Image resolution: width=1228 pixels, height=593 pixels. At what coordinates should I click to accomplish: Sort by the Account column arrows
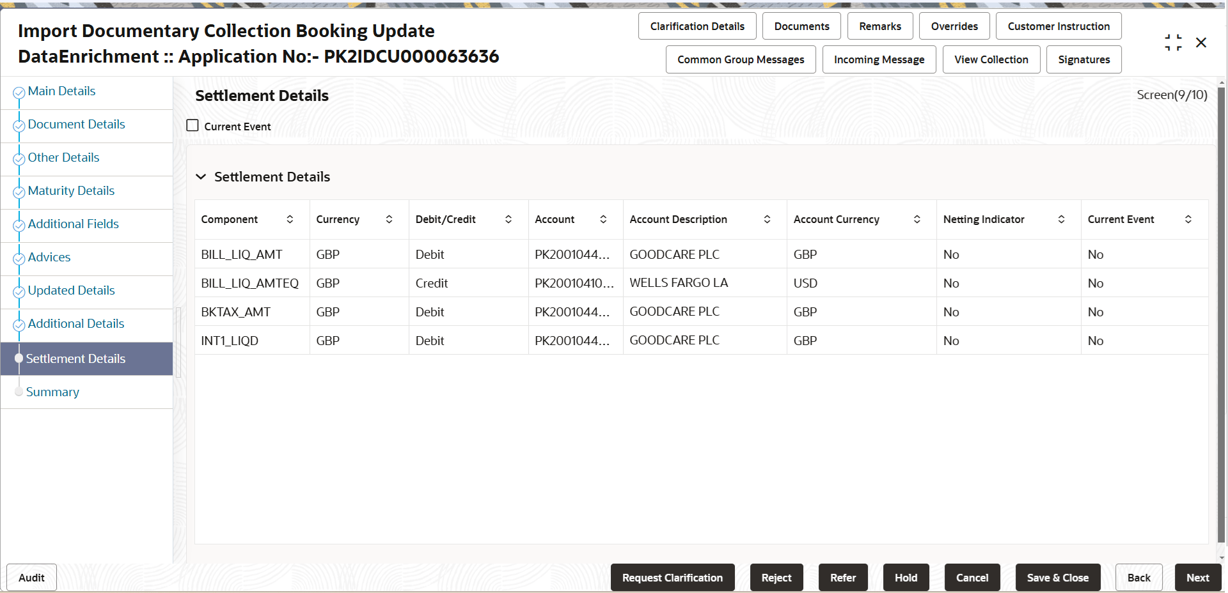coord(603,219)
